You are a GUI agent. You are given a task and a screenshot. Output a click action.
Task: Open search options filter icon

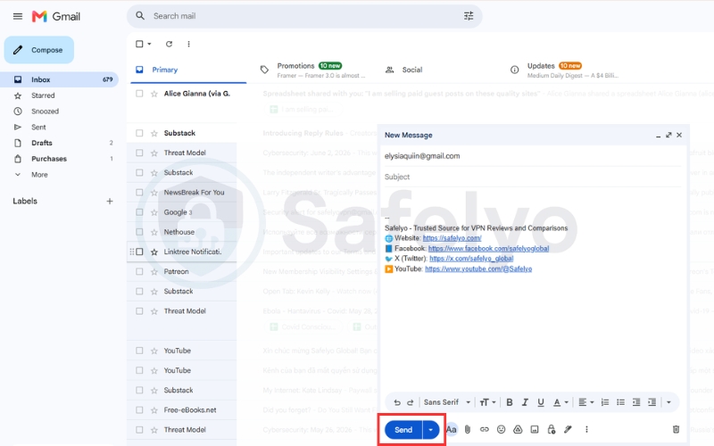[x=469, y=16]
